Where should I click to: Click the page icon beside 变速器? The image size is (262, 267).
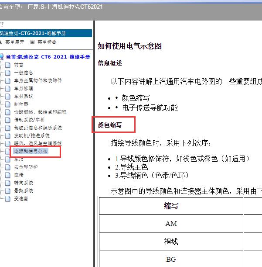(8, 198)
